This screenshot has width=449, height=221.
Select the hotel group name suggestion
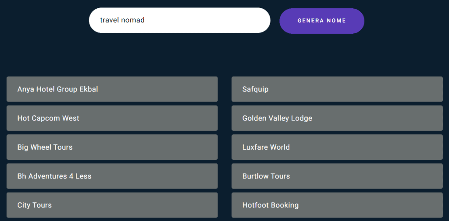tap(112, 89)
